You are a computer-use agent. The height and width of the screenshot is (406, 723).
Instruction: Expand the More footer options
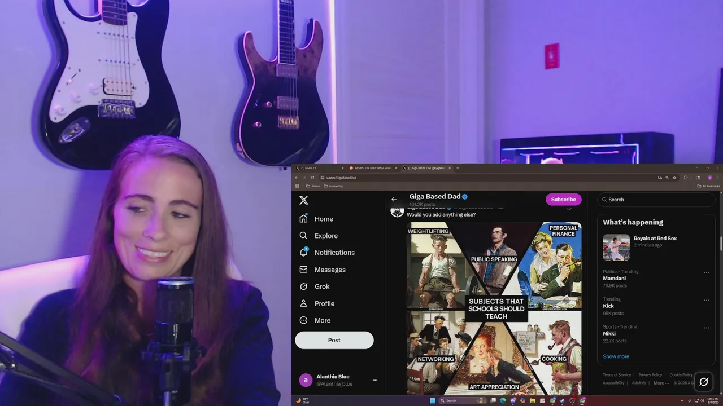[661, 383]
